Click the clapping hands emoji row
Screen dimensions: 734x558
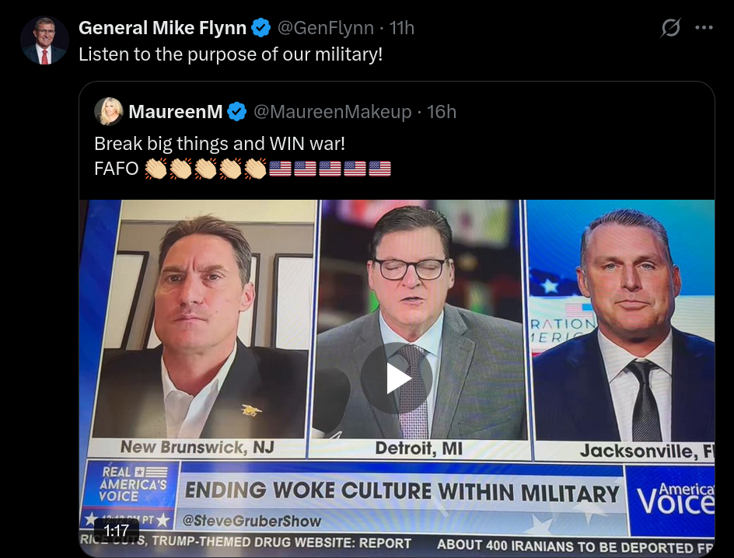[205, 168]
